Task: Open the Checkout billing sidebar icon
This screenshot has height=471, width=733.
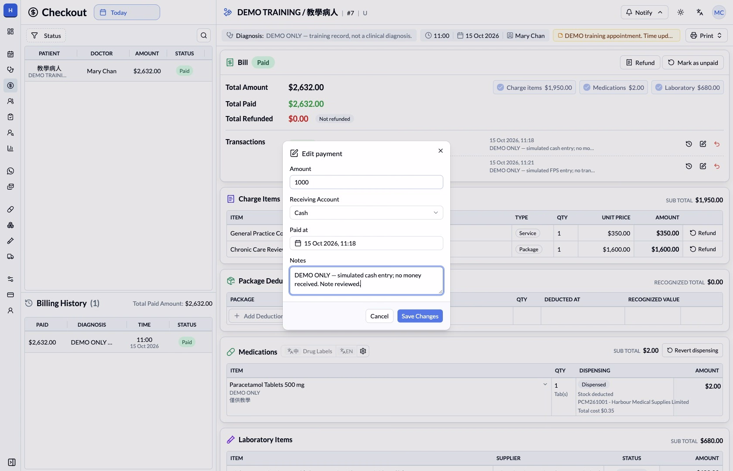Action: pos(10,85)
